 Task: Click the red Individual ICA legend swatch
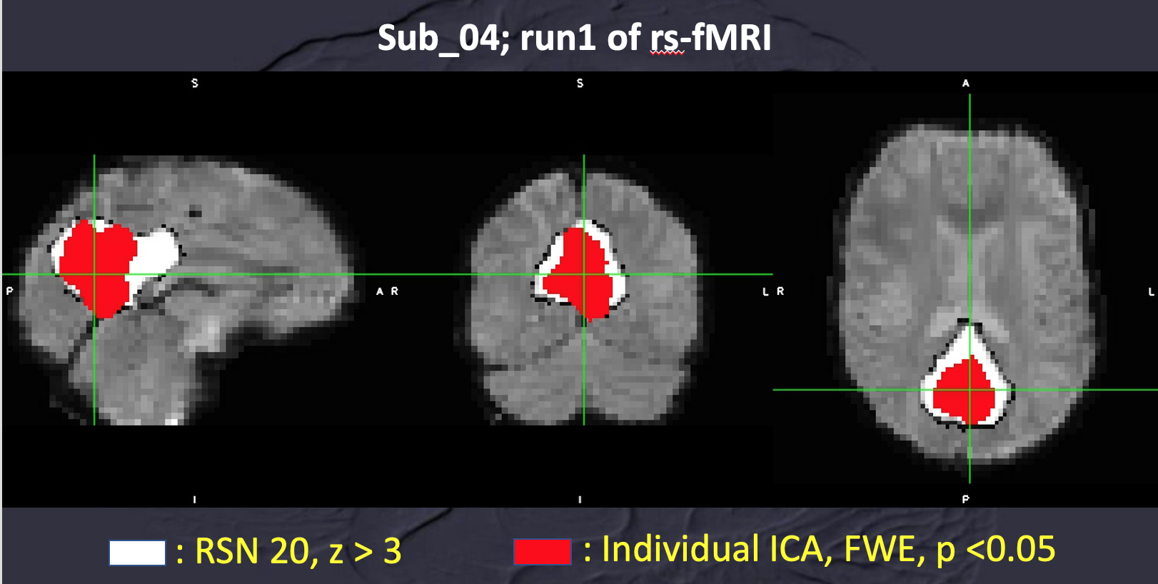tap(543, 551)
